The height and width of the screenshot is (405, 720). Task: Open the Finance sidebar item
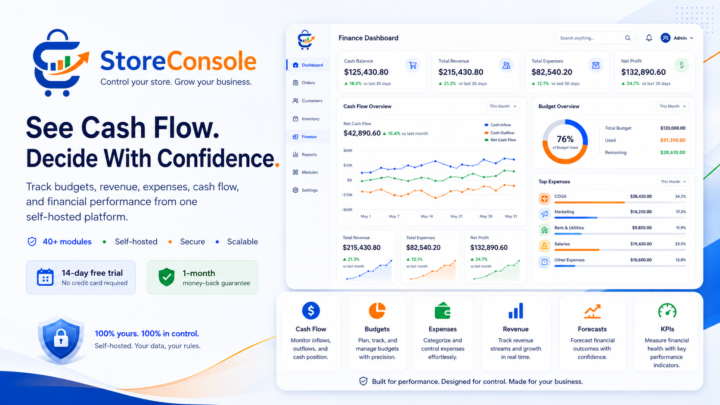(308, 137)
